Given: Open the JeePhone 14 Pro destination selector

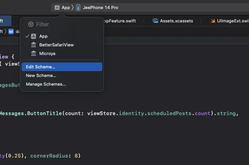Looking at the screenshot, I should point(100,7).
